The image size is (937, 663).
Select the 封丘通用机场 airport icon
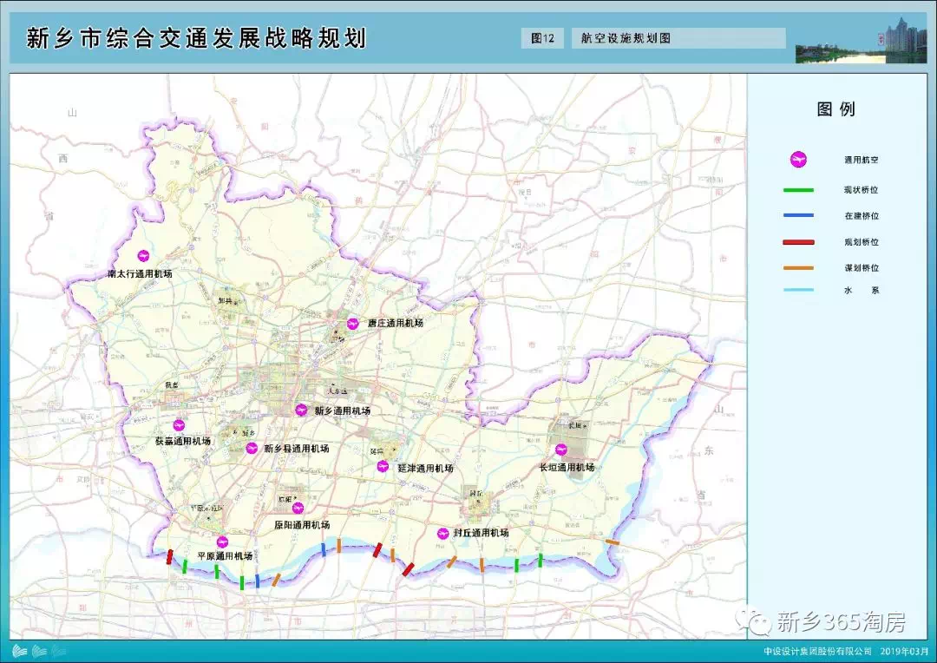(x=442, y=533)
